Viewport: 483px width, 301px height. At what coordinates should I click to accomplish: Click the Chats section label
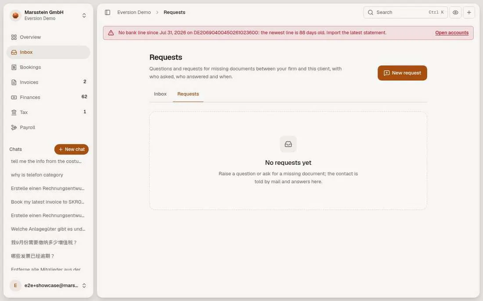pyautogui.click(x=15, y=149)
